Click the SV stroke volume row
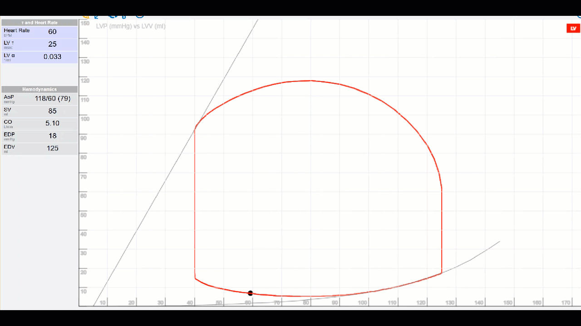The image size is (581, 326). point(39,111)
